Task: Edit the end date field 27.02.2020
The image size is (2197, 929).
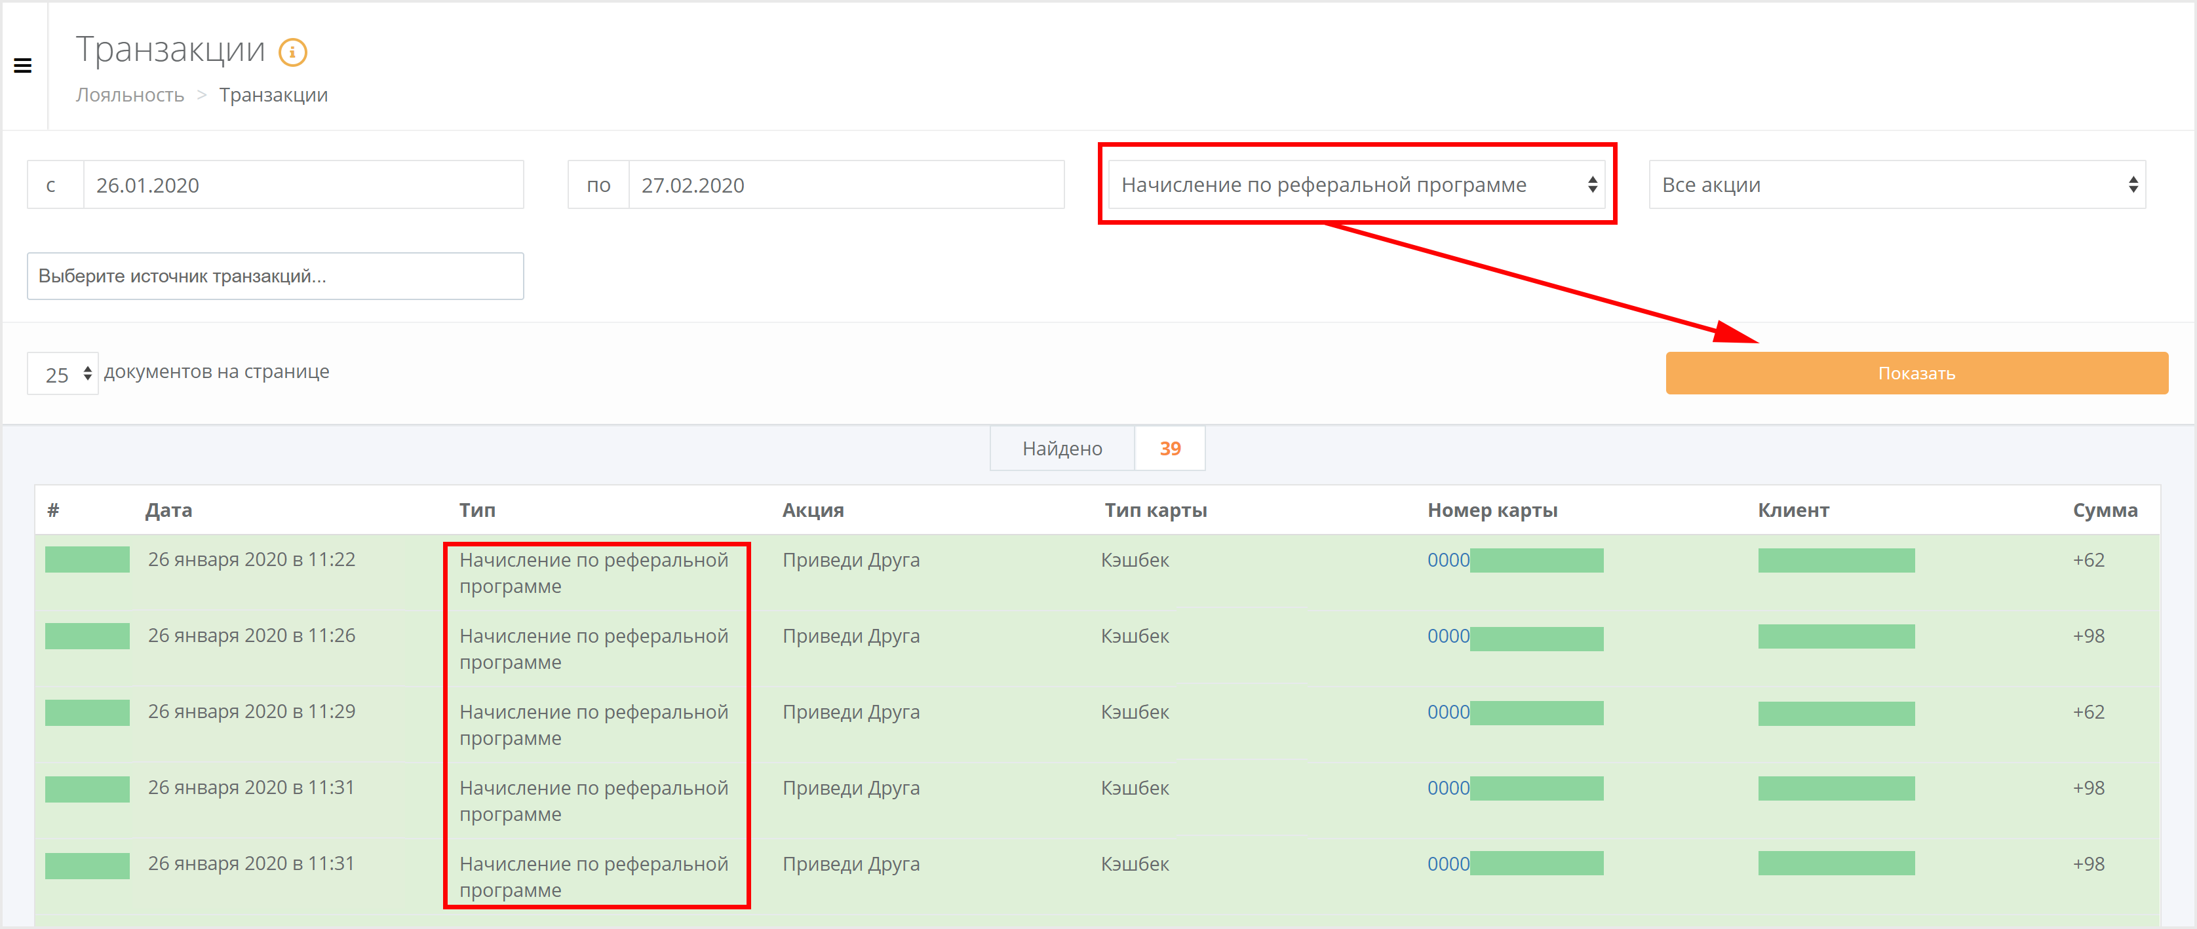Action: tap(846, 185)
